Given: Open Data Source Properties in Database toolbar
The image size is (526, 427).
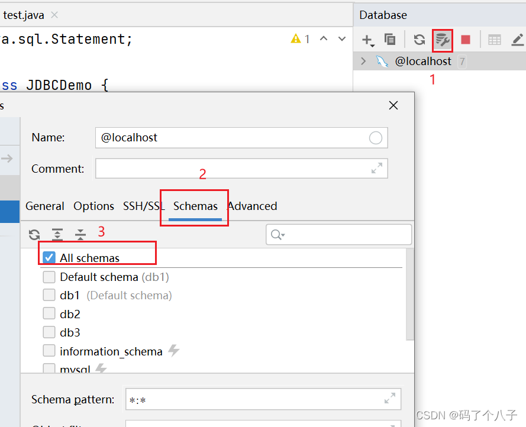Looking at the screenshot, I should click(x=443, y=39).
